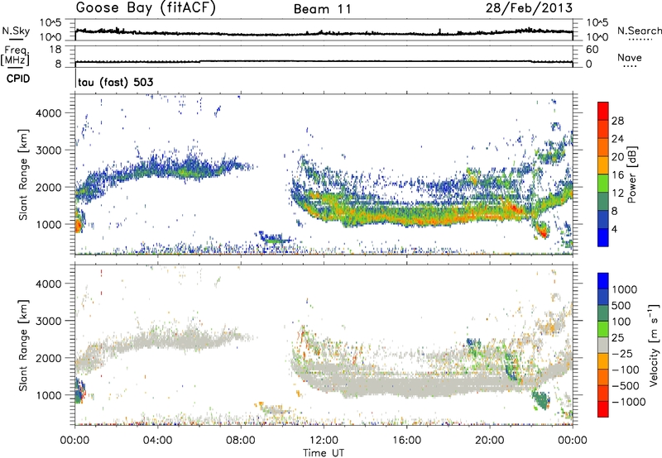
Task: Select '2000' on the velocity panel range axis
Action: (49, 358)
